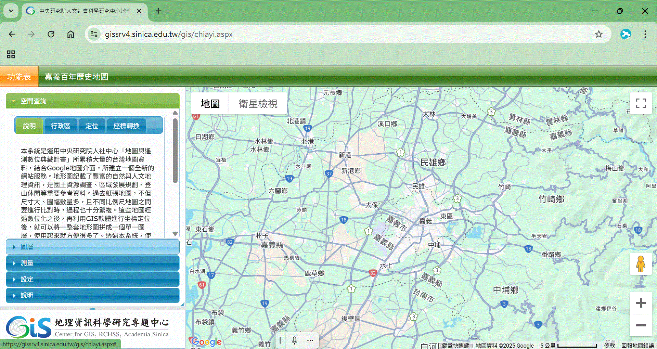
Task: Switch map to 地圖 view
Action: [210, 104]
